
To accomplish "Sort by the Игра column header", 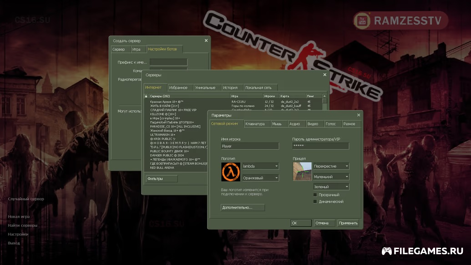I will [247, 96].
